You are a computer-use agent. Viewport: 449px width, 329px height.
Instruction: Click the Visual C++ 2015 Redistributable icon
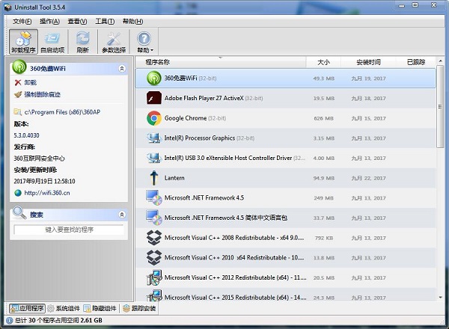tap(154, 296)
